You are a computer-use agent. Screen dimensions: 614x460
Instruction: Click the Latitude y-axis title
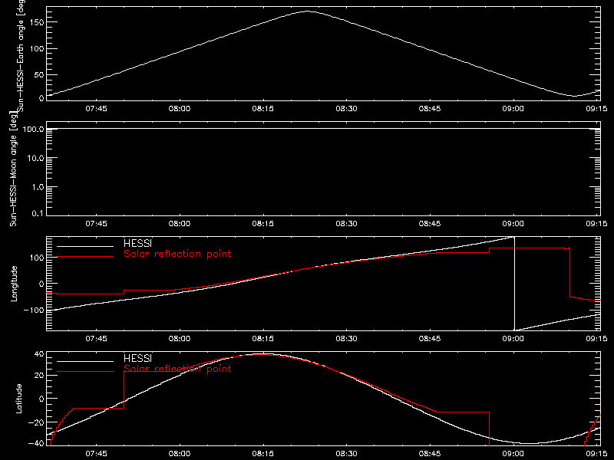click(x=18, y=399)
